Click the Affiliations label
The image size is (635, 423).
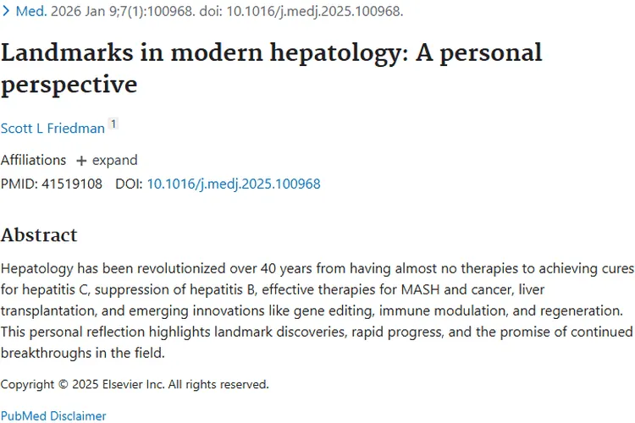(33, 160)
